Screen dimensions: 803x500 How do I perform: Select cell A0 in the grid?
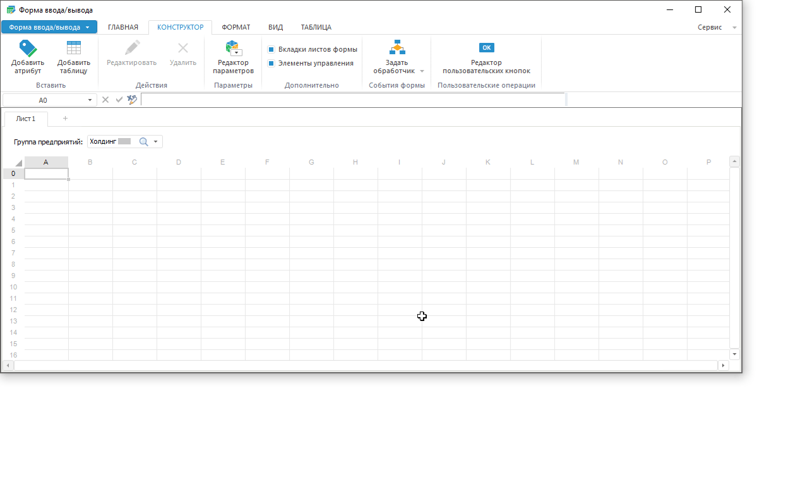tap(46, 173)
